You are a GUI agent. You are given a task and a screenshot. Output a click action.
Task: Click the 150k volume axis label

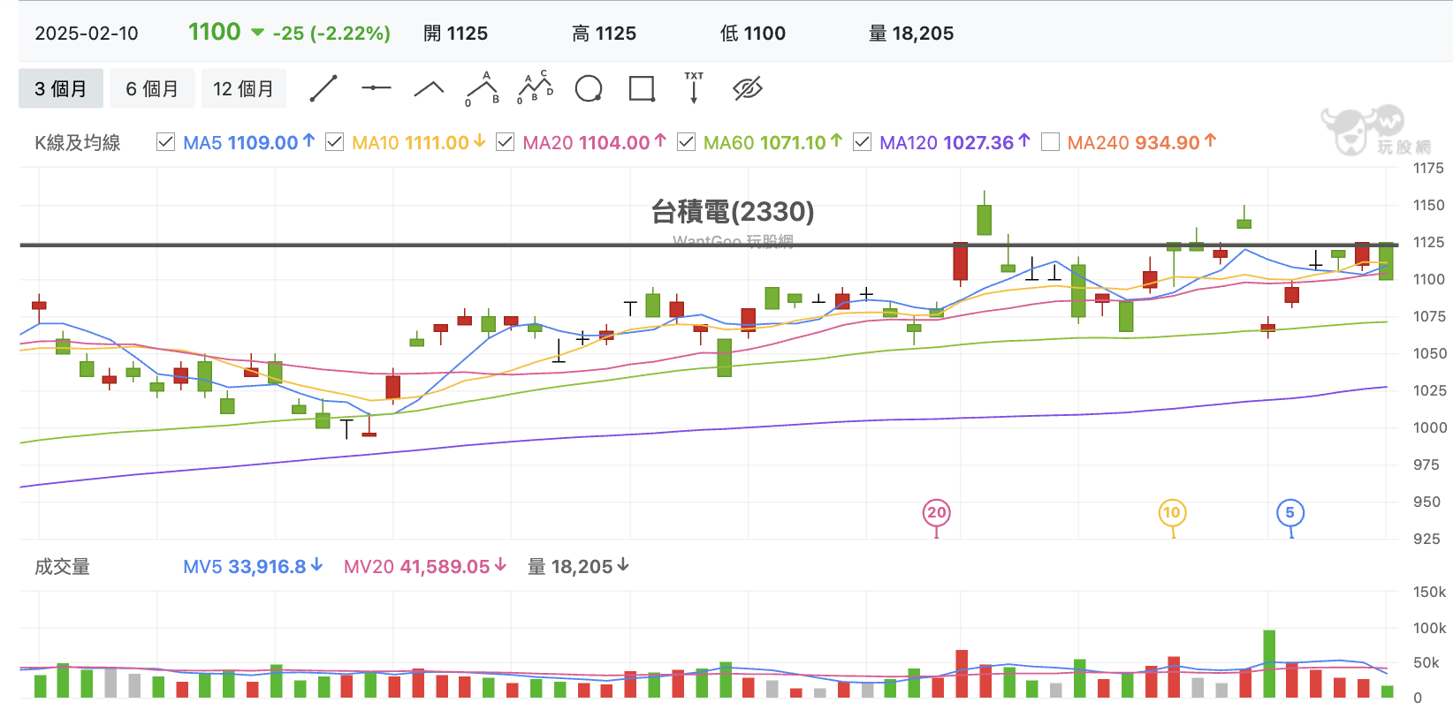pyautogui.click(x=1429, y=592)
